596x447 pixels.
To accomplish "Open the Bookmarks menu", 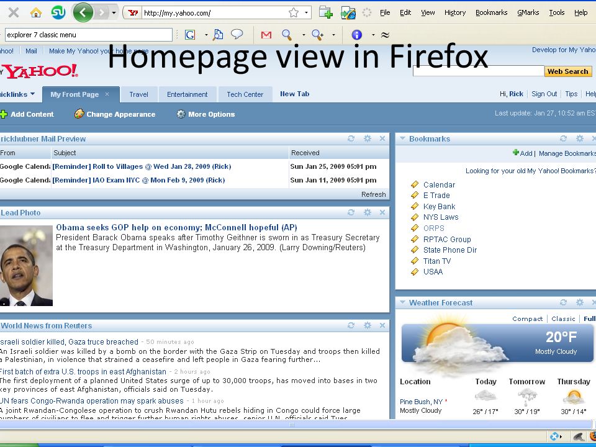I will (x=492, y=12).
